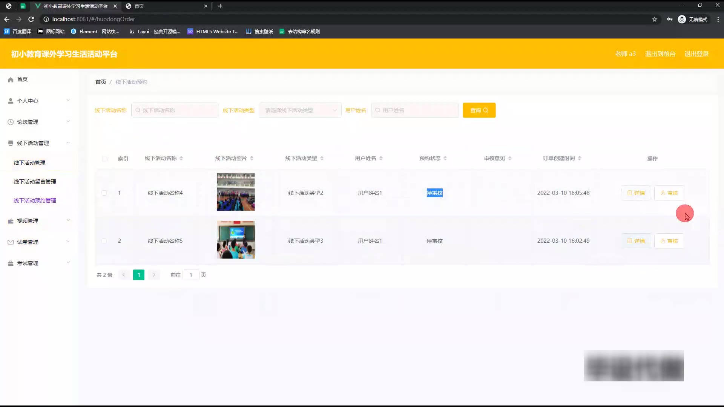This screenshot has height=407, width=724.
Task: Click the forum management clock icon
Action: click(x=11, y=122)
